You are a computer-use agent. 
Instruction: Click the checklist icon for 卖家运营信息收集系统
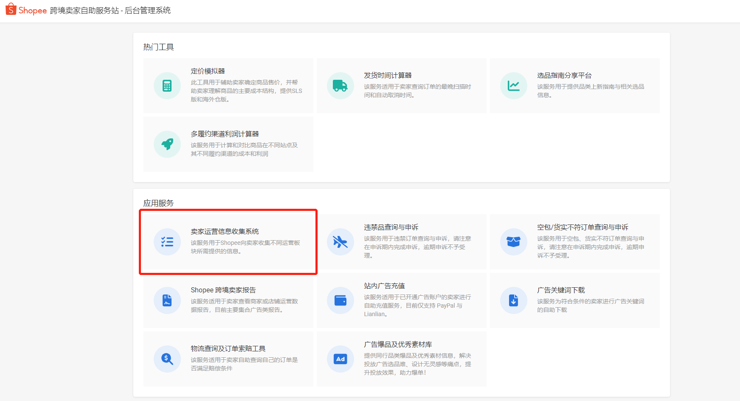[167, 242]
